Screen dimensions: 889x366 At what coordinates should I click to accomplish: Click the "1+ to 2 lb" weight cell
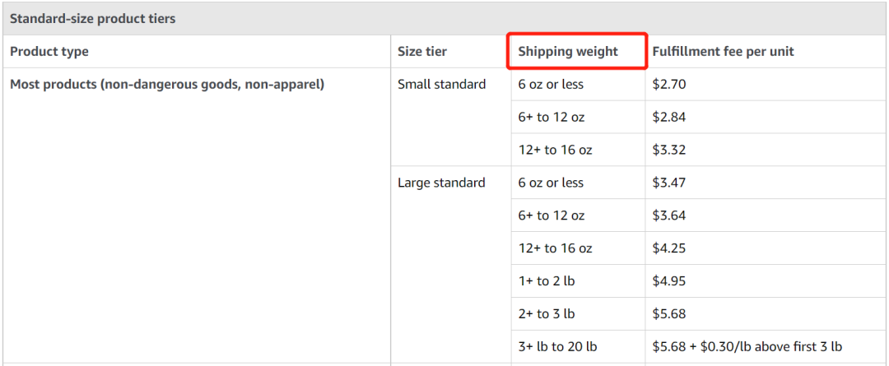(547, 281)
